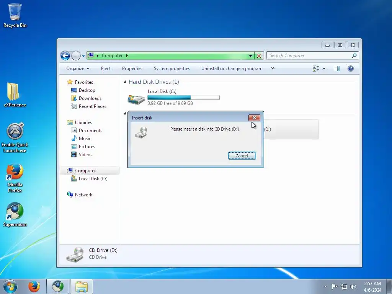
Task: Open the address bar history dropdown
Action: 250,56
